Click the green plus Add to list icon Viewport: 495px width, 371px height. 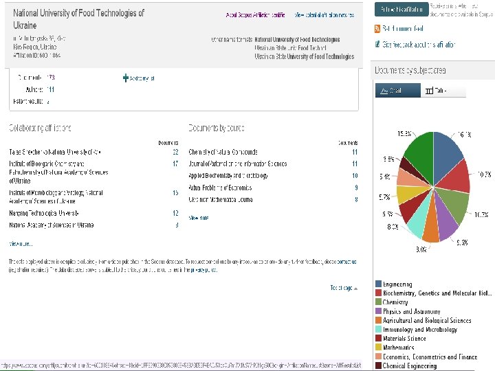126,78
